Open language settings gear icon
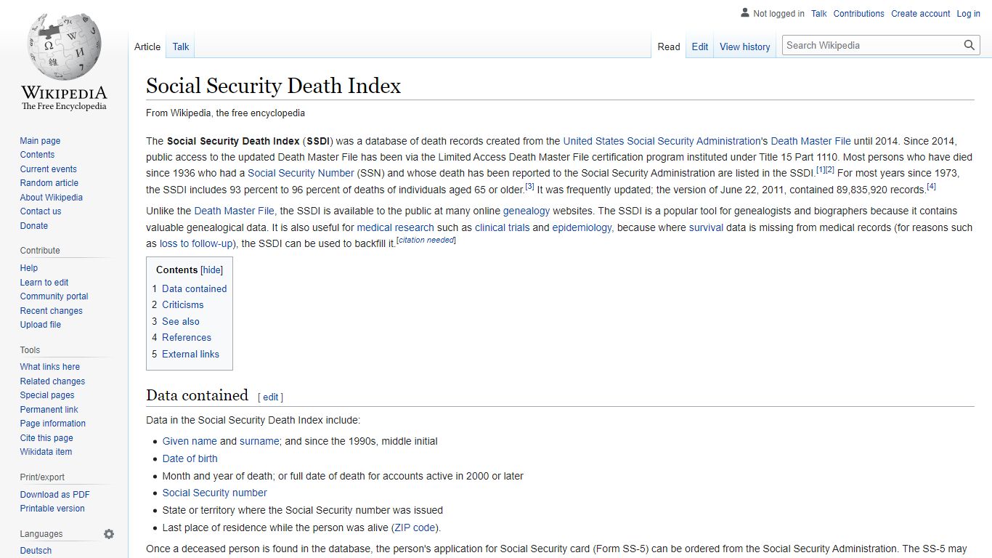The width and height of the screenshot is (992, 558). [108, 533]
